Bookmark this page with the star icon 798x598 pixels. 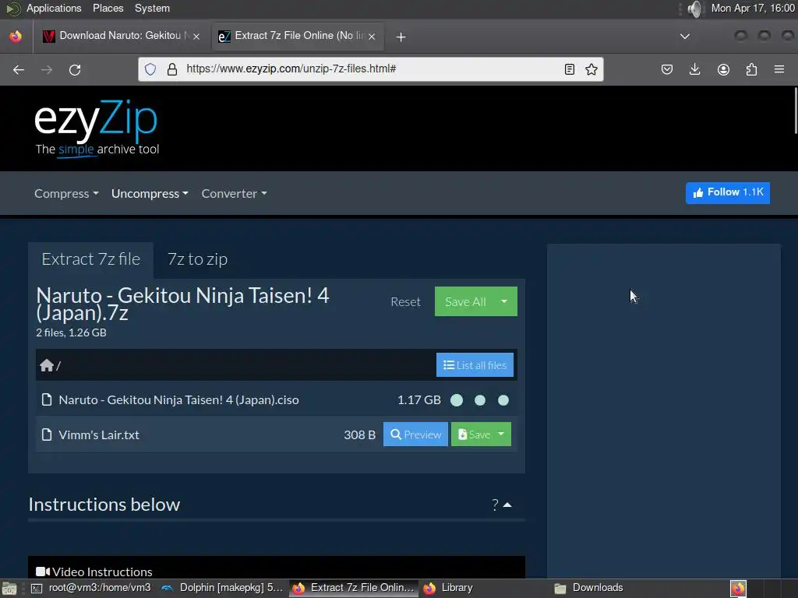coord(591,69)
